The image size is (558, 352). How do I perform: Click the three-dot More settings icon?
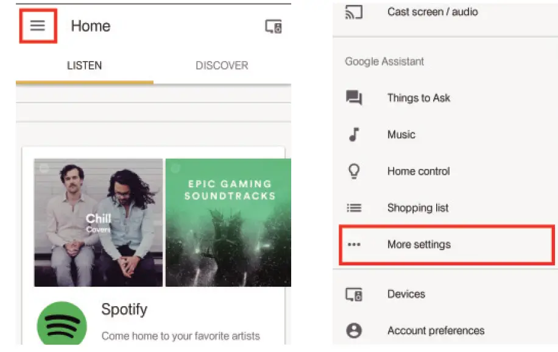(354, 245)
